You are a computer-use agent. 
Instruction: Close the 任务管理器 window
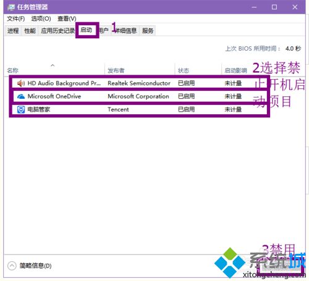pyautogui.click(x=295, y=7)
